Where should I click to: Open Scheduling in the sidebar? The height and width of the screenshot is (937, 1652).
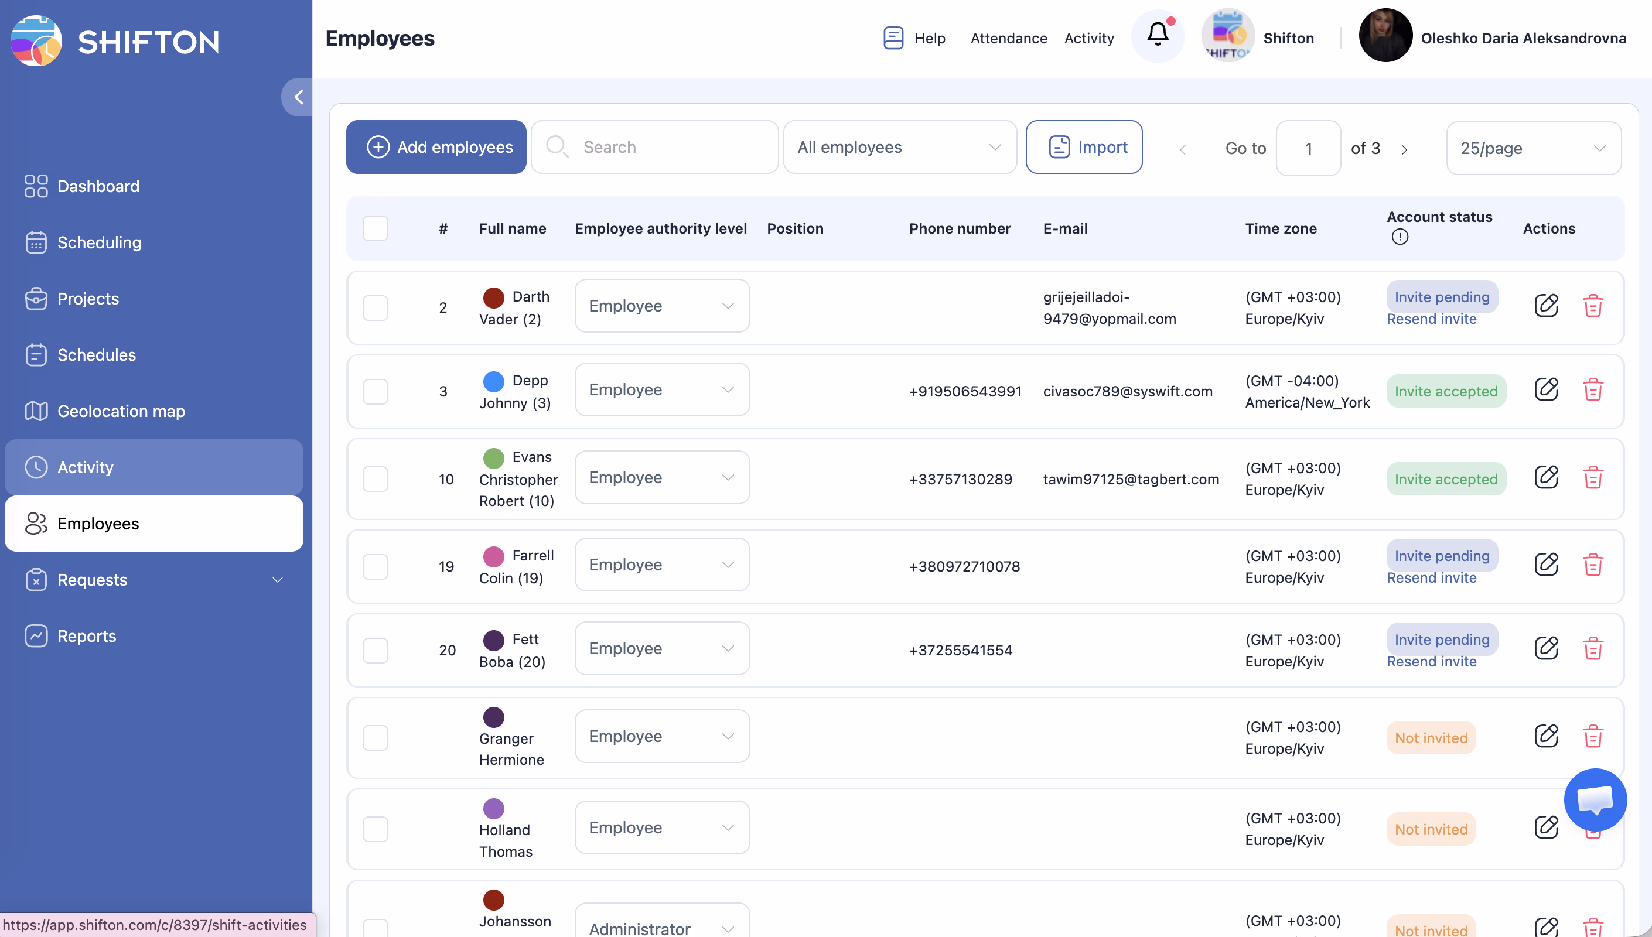pyautogui.click(x=99, y=242)
